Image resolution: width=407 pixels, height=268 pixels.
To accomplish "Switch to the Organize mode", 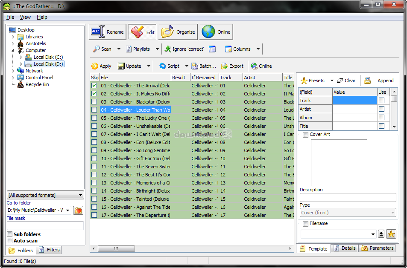I will pyautogui.click(x=179, y=32).
